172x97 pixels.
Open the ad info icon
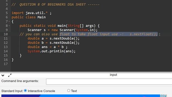(162, 96)
